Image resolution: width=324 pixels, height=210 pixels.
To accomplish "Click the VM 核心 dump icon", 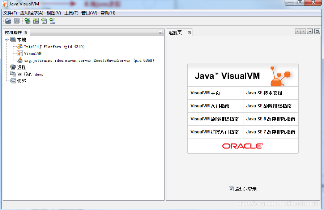I will pos(13,74).
